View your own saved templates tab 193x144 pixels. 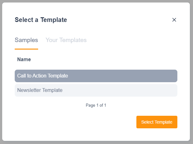[x=66, y=40]
